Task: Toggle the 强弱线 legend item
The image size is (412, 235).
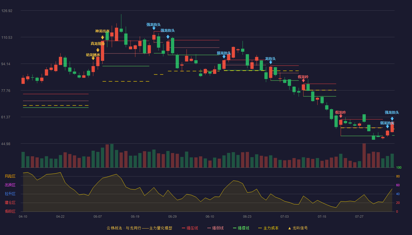Action: click(215, 228)
